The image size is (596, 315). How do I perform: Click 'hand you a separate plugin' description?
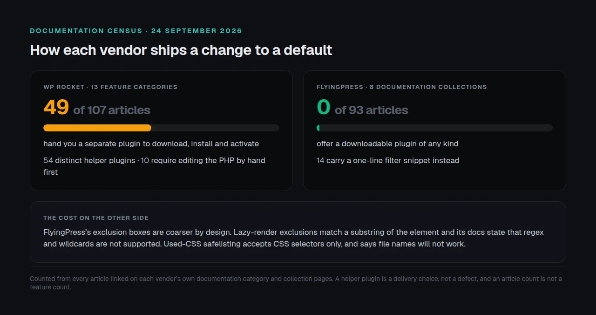pyautogui.click(x=151, y=144)
